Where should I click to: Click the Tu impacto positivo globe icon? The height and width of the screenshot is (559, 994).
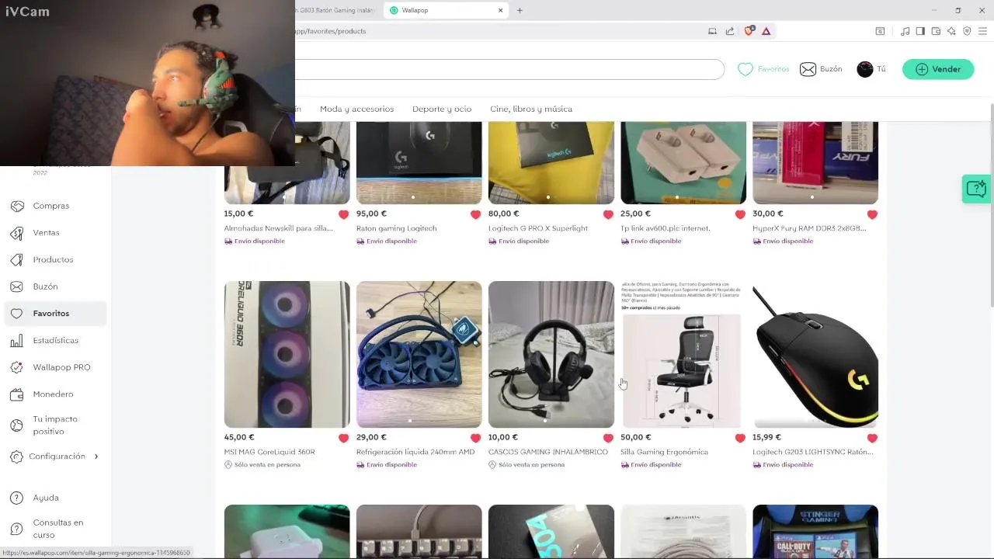pyautogui.click(x=17, y=425)
